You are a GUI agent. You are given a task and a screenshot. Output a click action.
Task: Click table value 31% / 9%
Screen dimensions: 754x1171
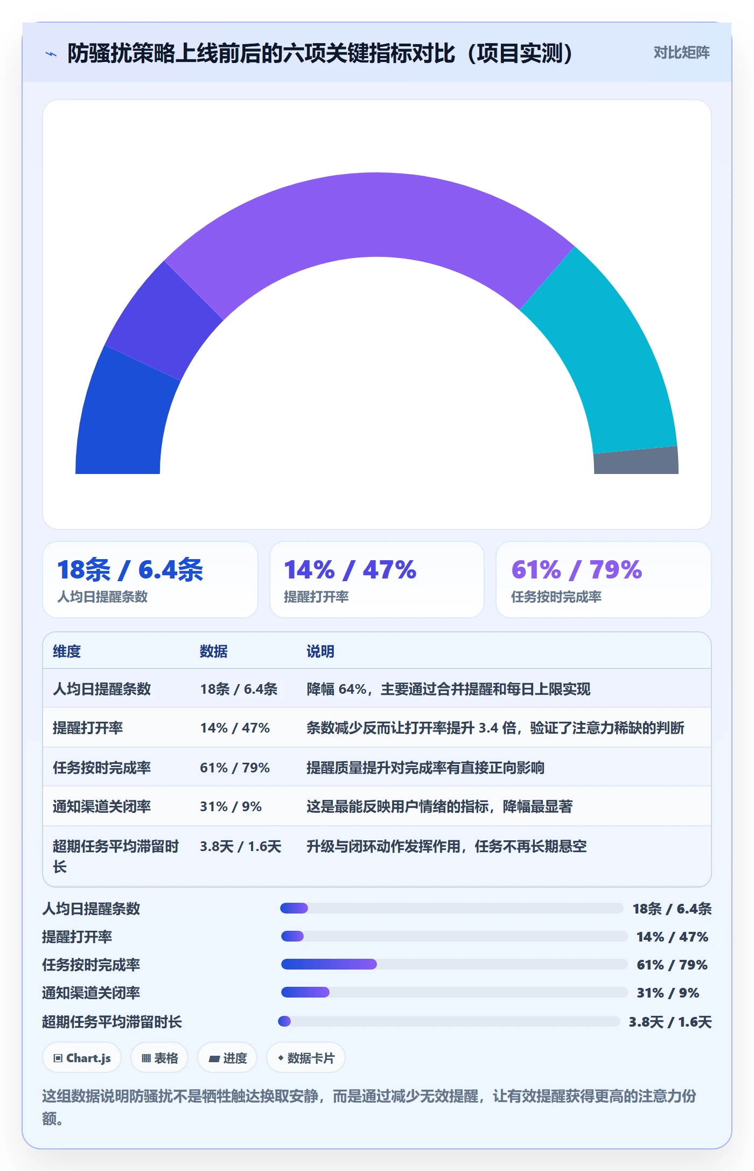point(231,806)
